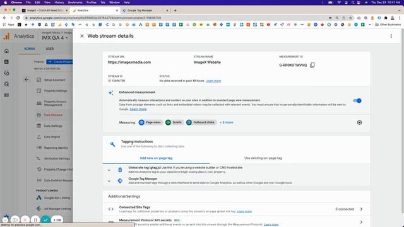Open Other Bookmarks folder
Viewport: 404px width, 227px height.
click(388, 25)
